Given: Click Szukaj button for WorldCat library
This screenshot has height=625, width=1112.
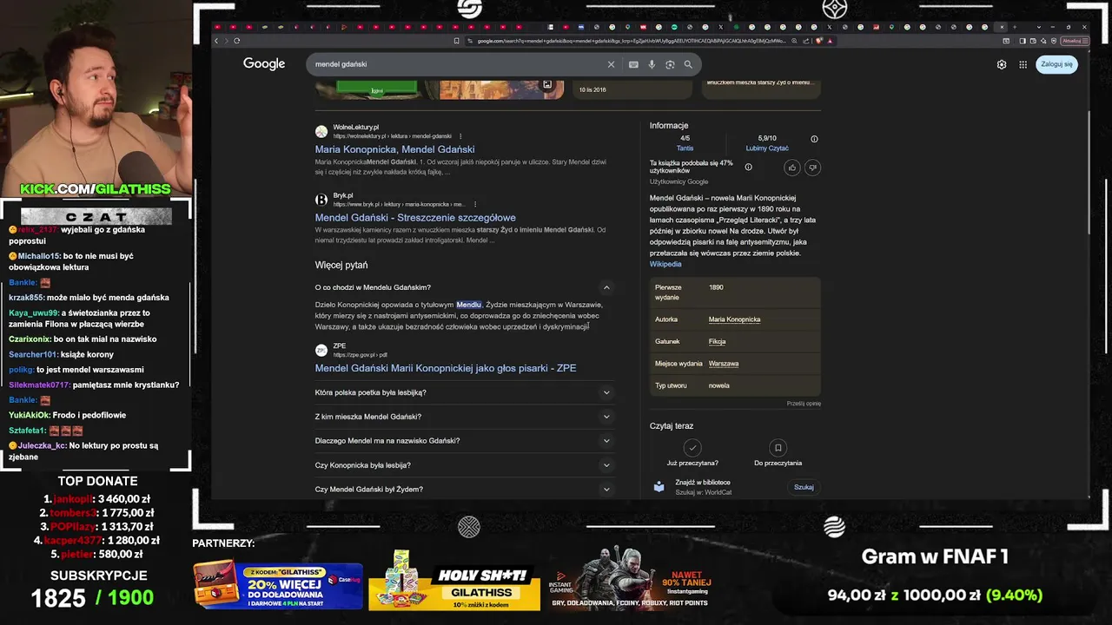Looking at the screenshot, I should pyautogui.click(x=804, y=487).
